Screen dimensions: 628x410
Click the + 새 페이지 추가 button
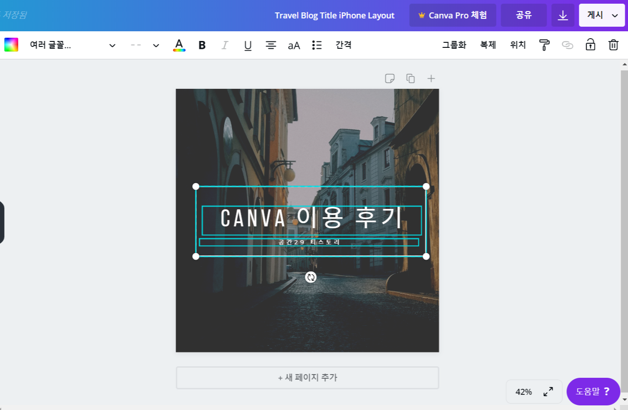(307, 378)
